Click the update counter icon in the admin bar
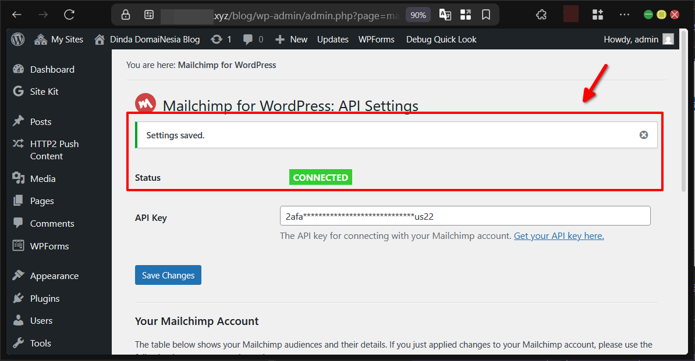Viewport: 695px width, 361px height. 219,39
